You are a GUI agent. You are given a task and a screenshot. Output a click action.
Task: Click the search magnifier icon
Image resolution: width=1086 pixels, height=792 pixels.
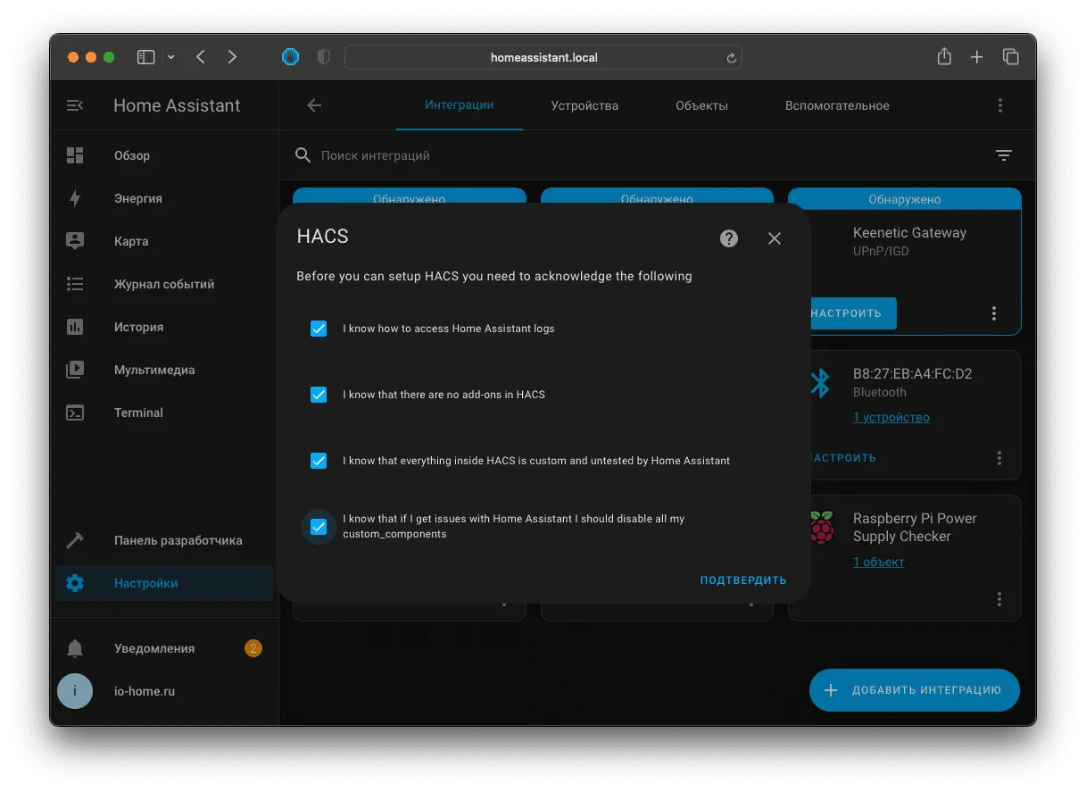coord(303,155)
